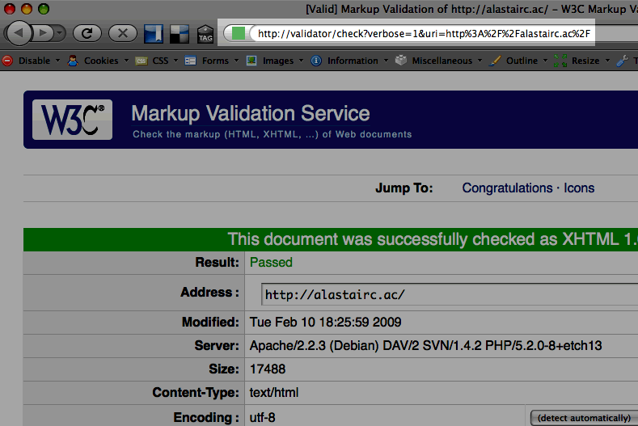The image size is (638, 426).
Task: Click the Images picture icon
Action: [251, 61]
